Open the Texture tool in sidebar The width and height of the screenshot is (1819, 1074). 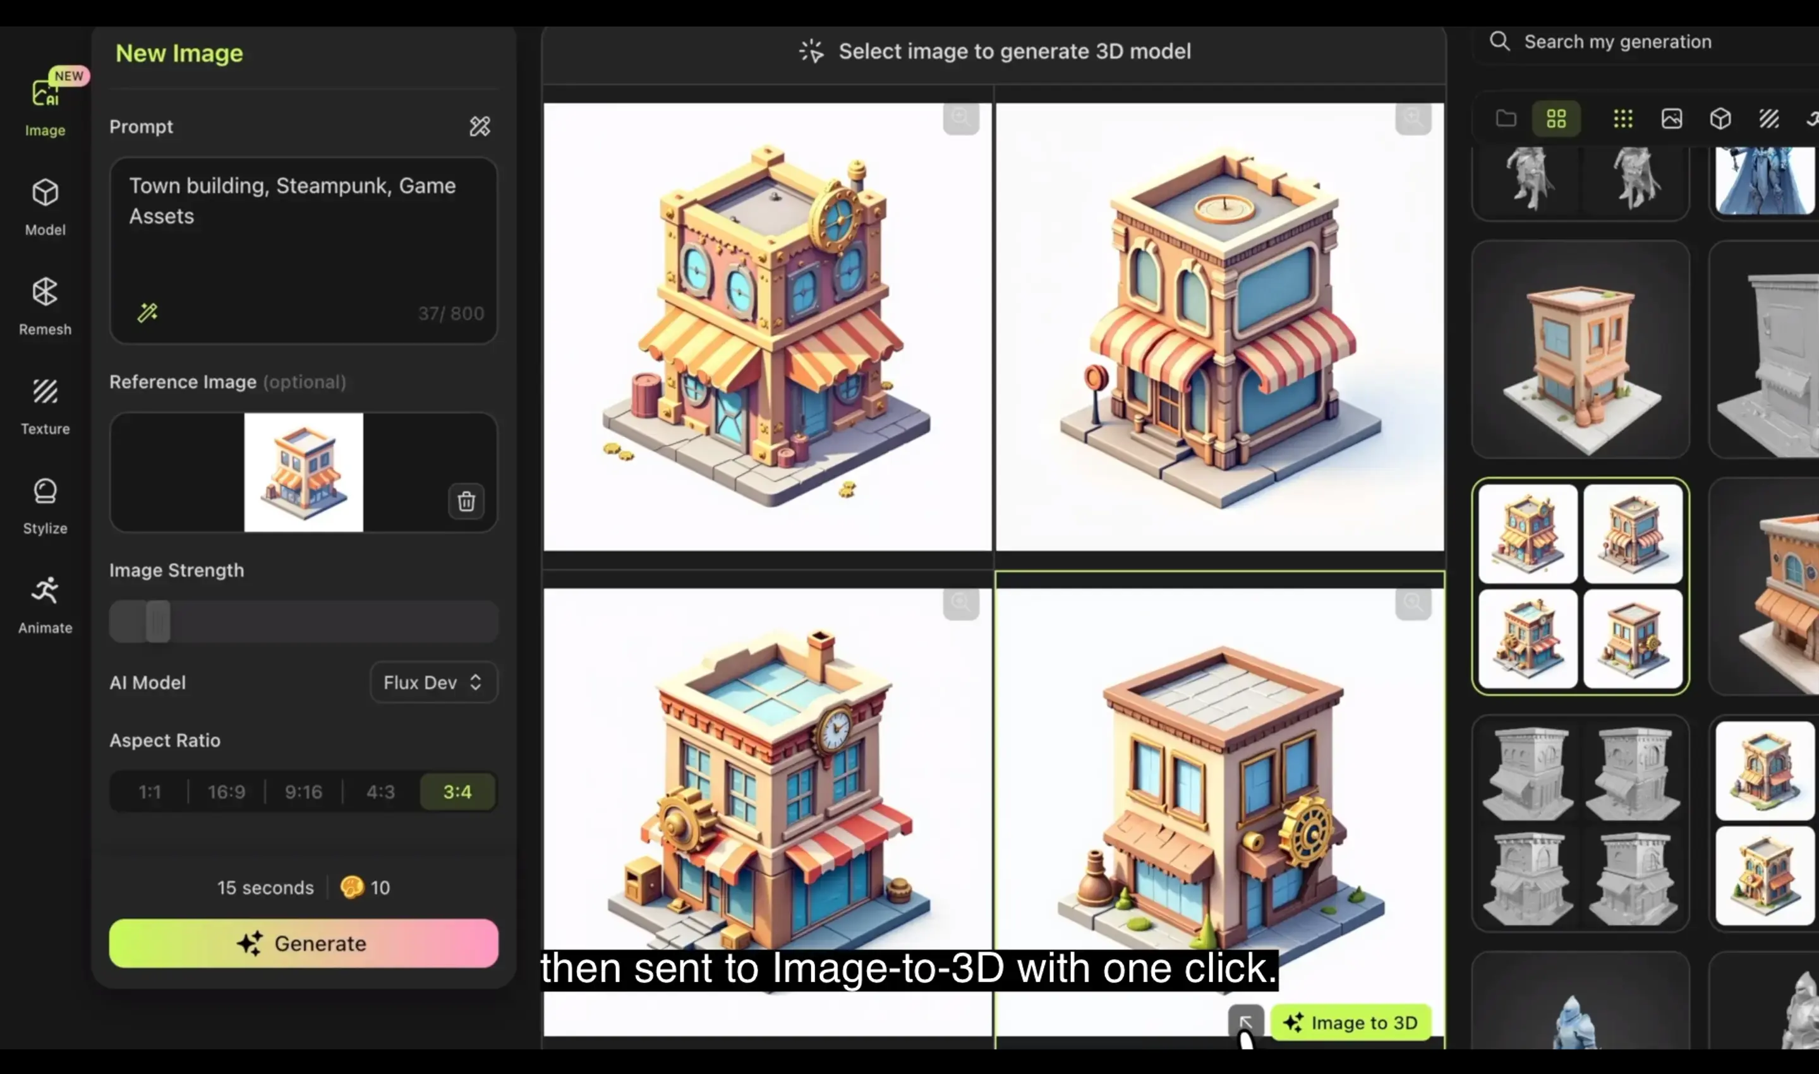coord(45,405)
